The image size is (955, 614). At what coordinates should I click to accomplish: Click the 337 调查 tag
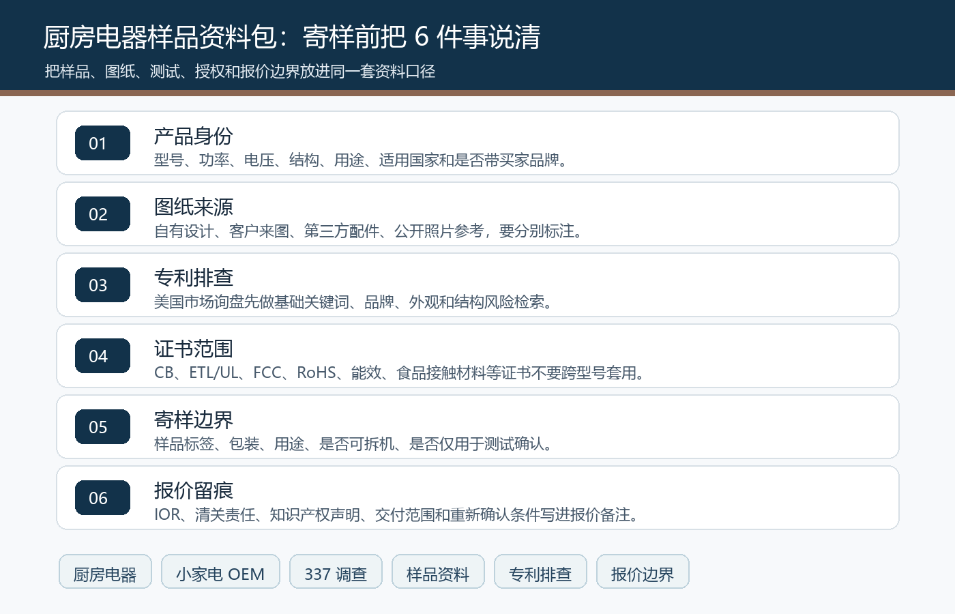[336, 572]
